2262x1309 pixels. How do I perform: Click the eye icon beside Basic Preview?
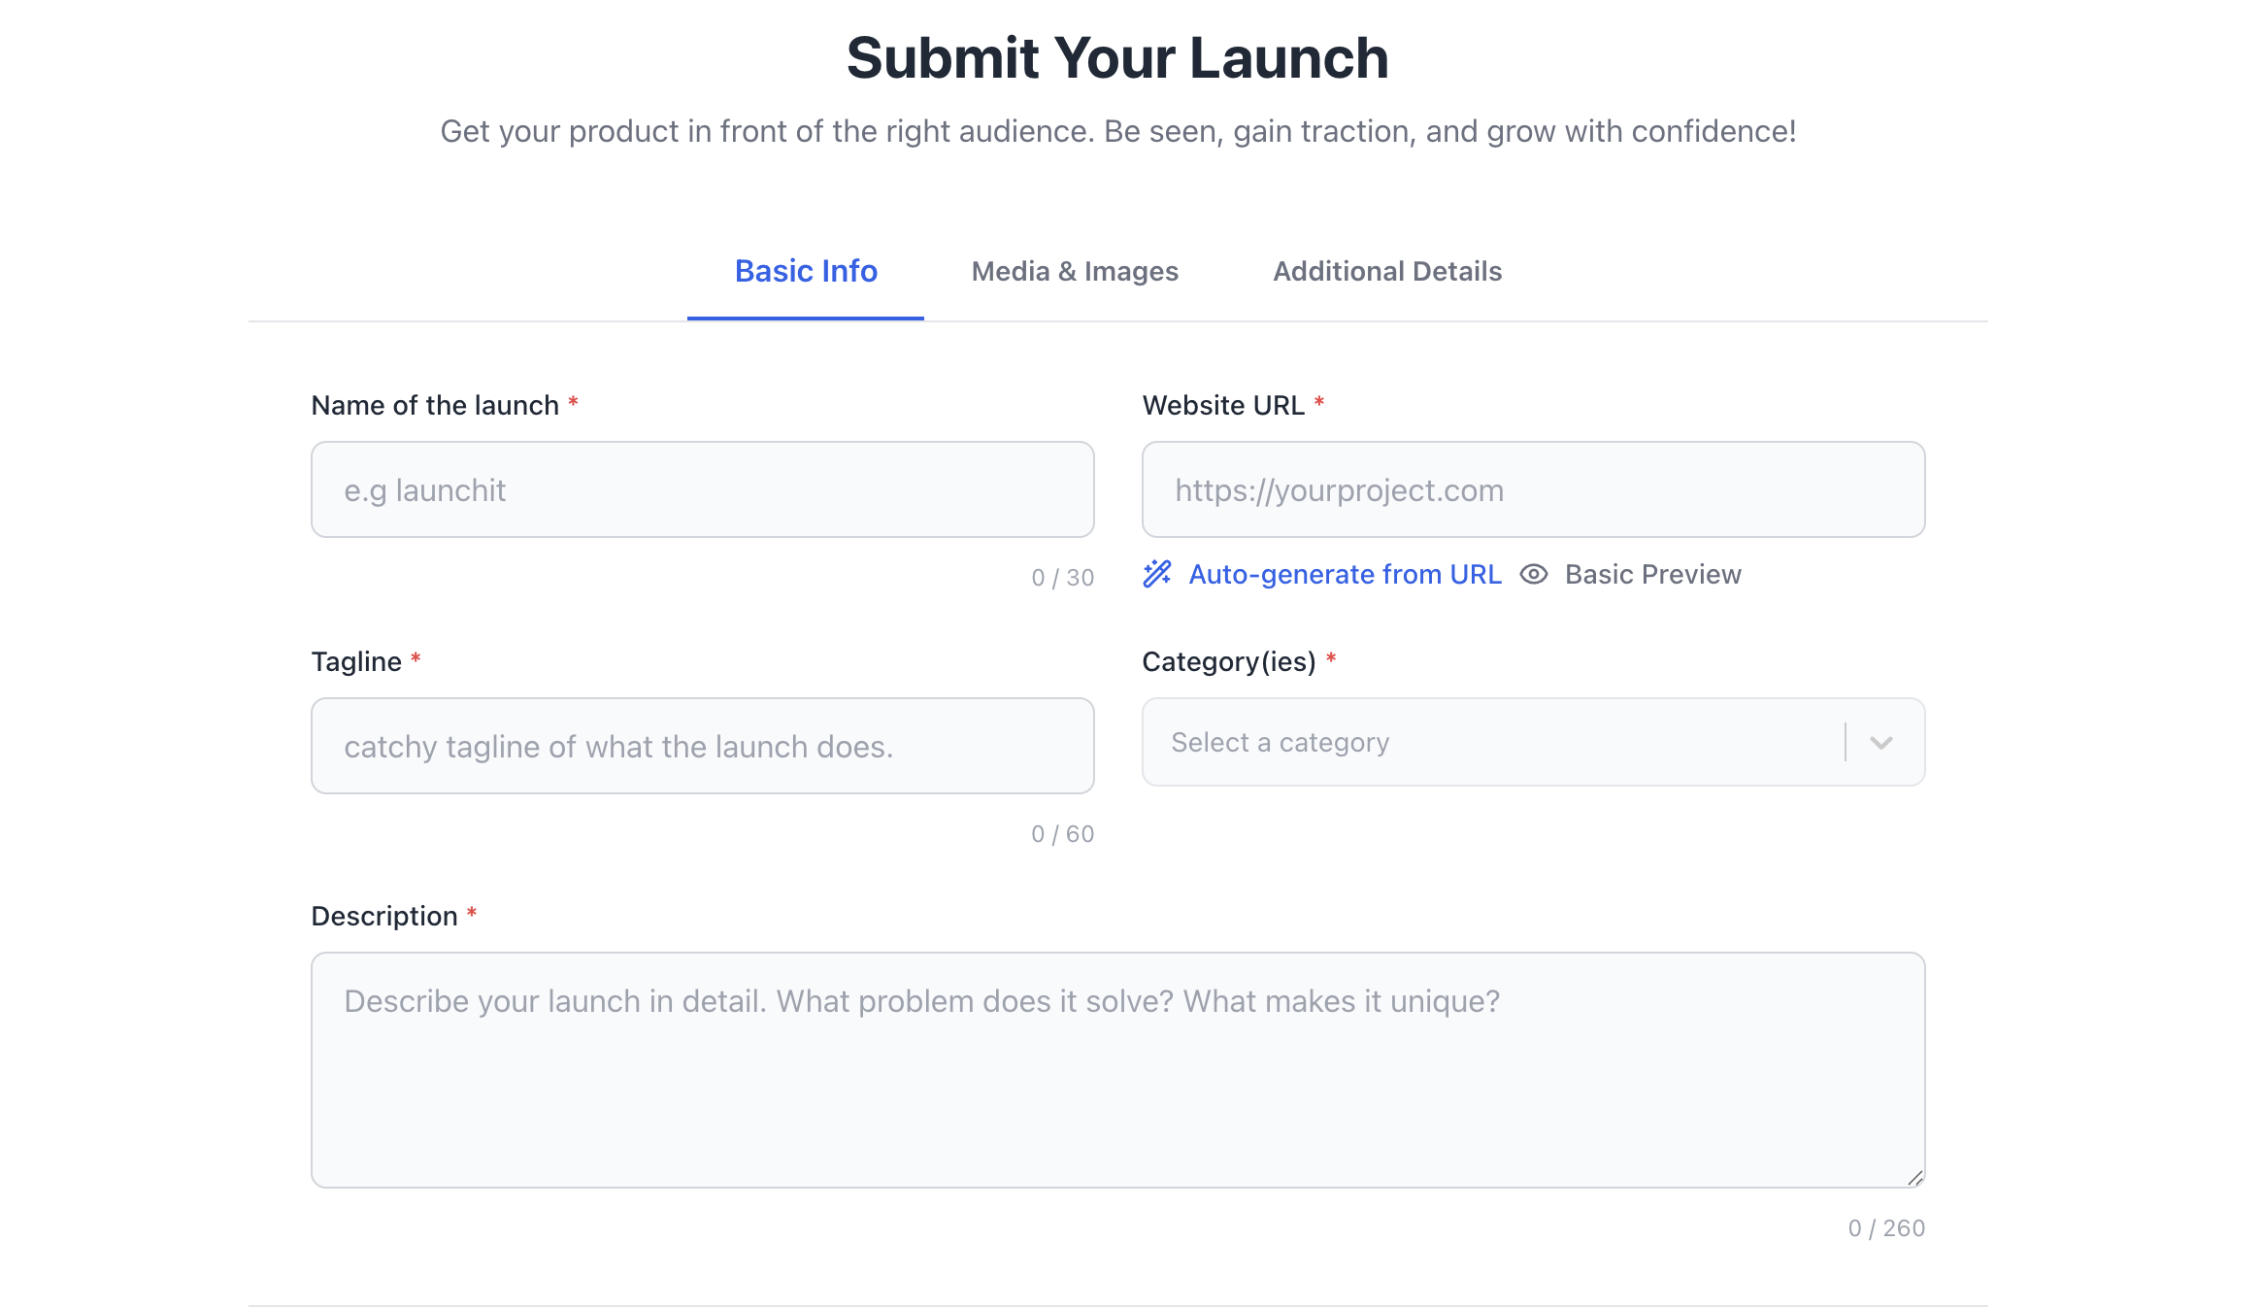click(x=1533, y=574)
